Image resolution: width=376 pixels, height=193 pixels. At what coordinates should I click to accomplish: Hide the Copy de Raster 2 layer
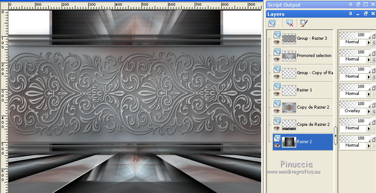click(x=277, y=111)
